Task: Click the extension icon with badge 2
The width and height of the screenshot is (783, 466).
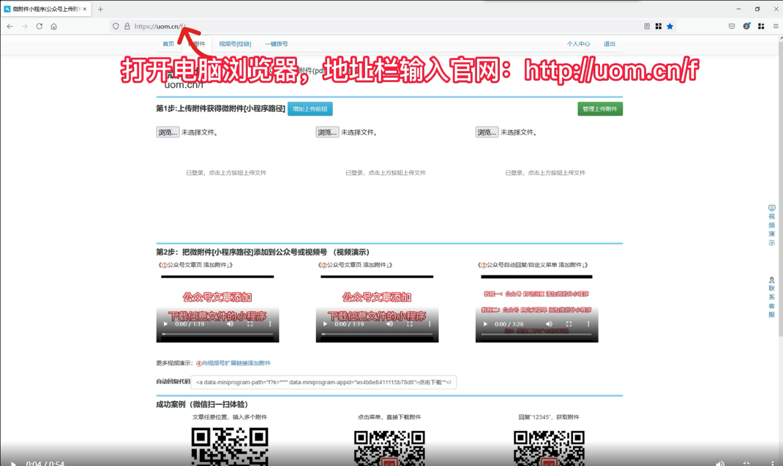Action: (746, 26)
